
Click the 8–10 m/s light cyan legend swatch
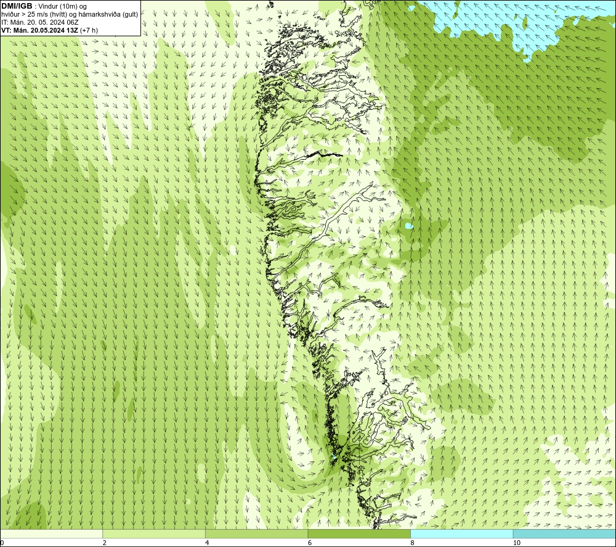click(x=461, y=533)
